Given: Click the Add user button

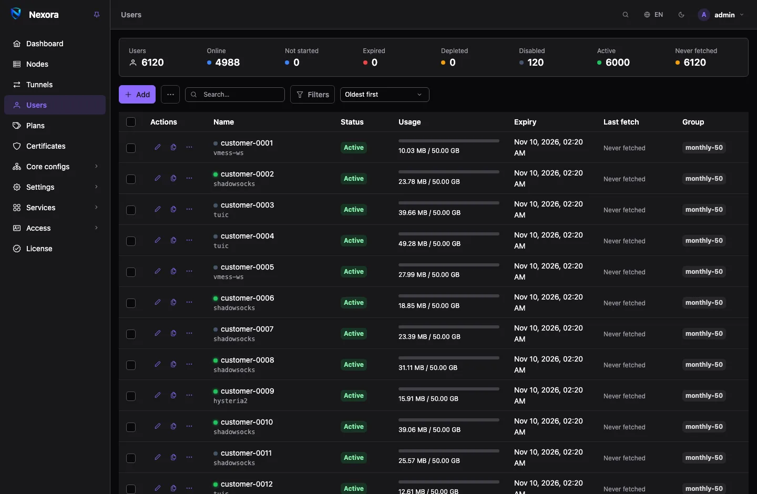Looking at the screenshot, I should tap(137, 95).
